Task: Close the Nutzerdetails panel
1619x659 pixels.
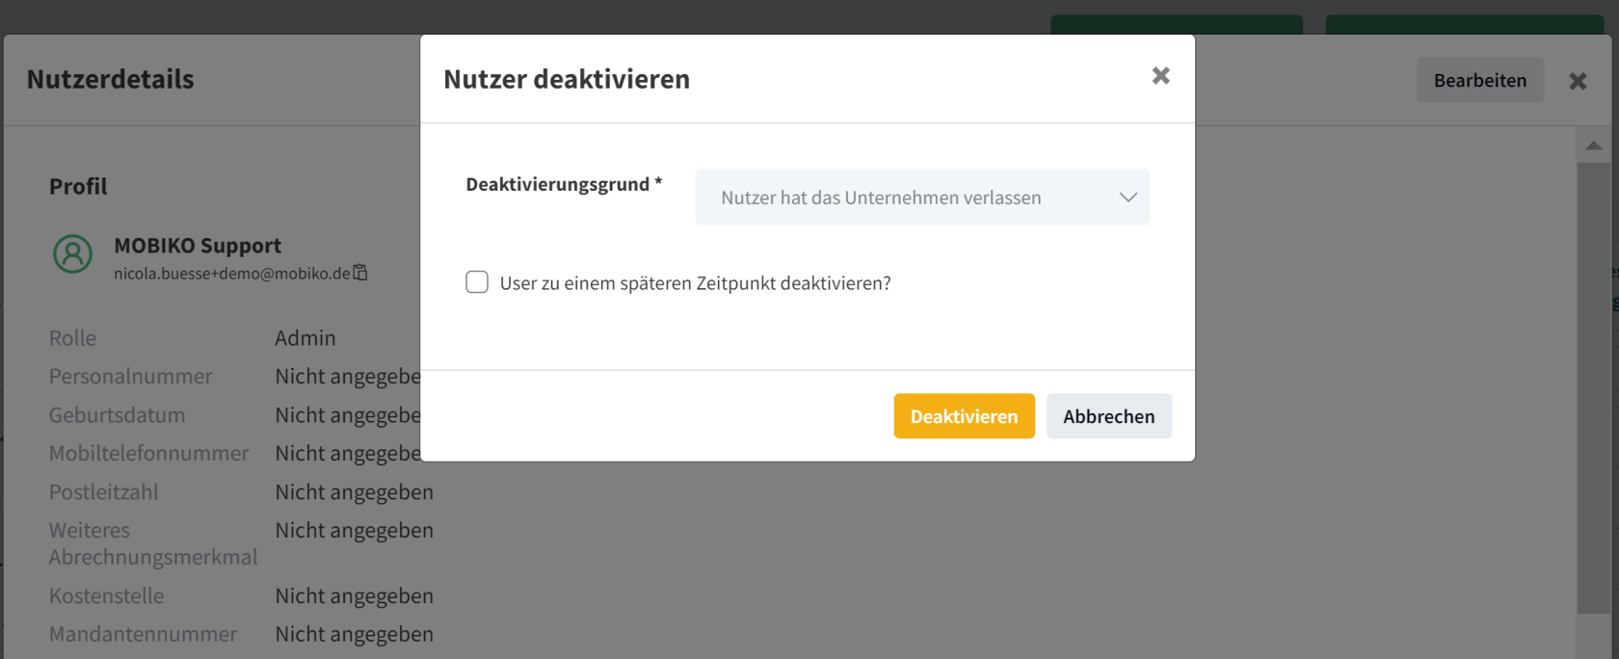Action: click(1577, 81)
